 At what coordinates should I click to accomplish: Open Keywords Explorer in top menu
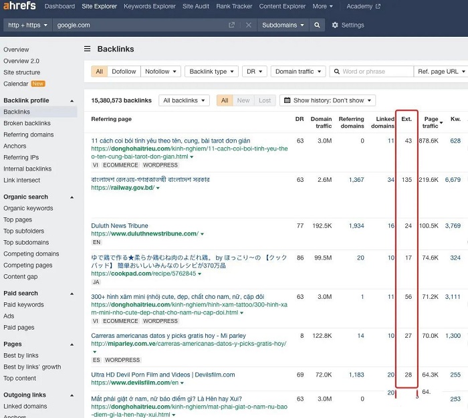150,6
